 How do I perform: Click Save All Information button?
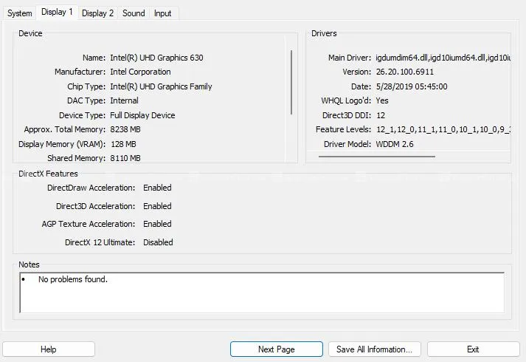click(x=375, y=349)
